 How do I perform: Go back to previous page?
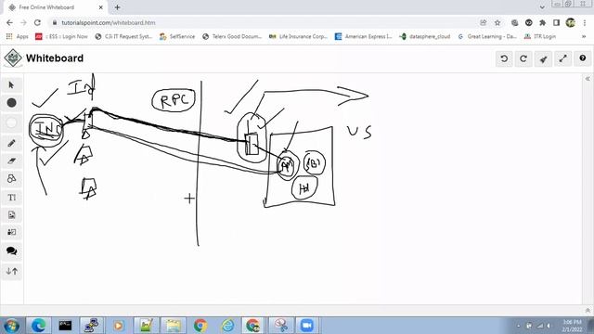[x=10, y=22]
